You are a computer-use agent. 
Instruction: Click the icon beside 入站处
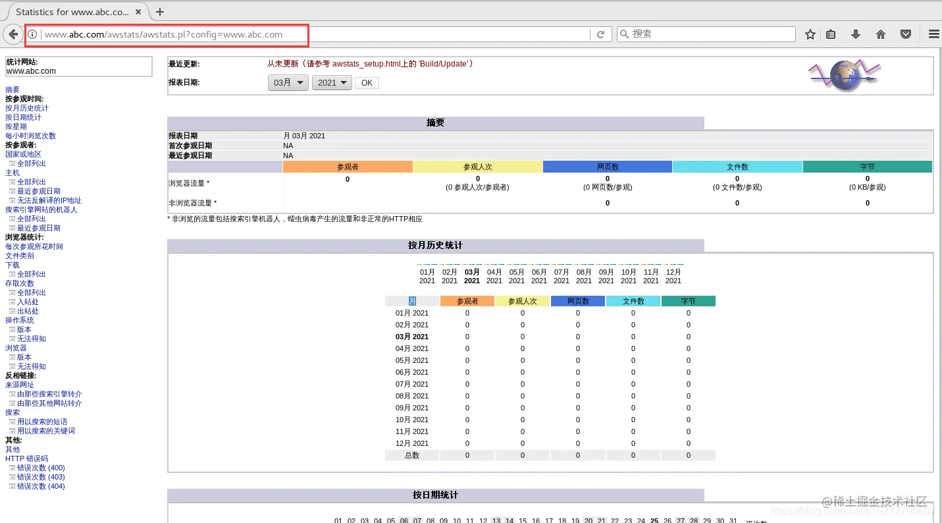click(x=12, y=302)
